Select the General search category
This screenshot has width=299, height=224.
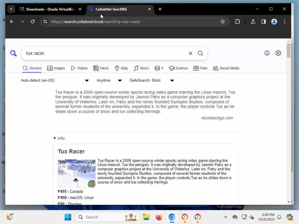point(32,68)
